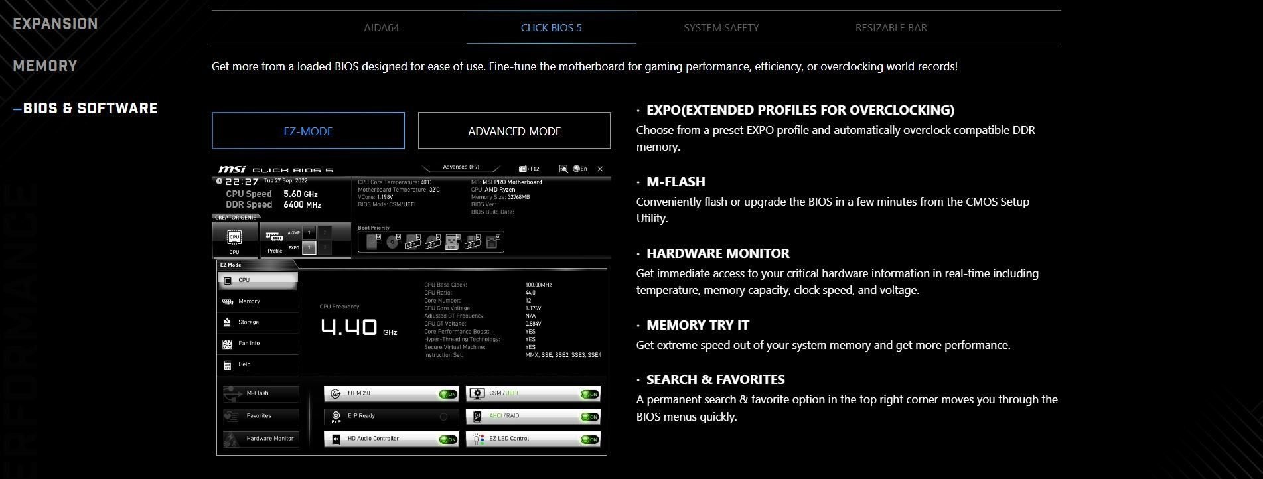1263x479 pixels.
Task: Click the screenshot camera F12 icon
Action: coord(523,169)
